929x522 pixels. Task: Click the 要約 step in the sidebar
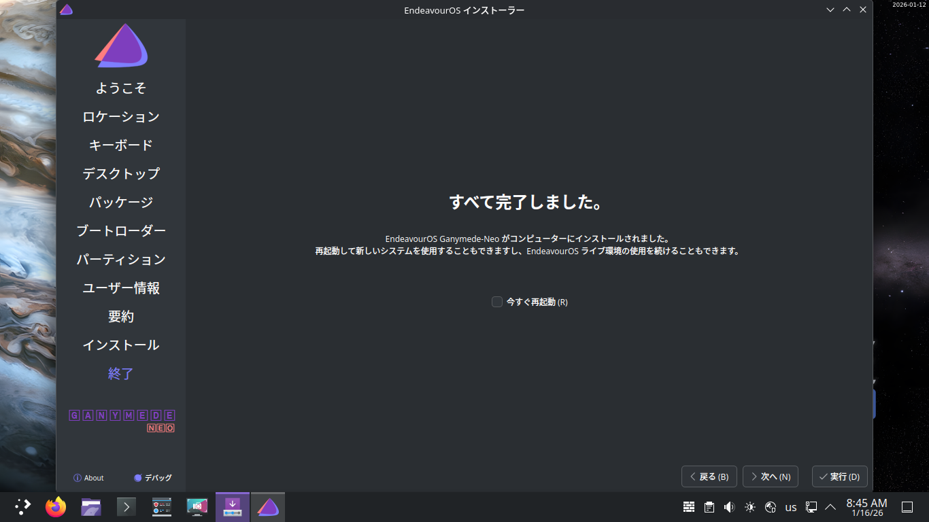pyautogui.click(x=121, y=317)
